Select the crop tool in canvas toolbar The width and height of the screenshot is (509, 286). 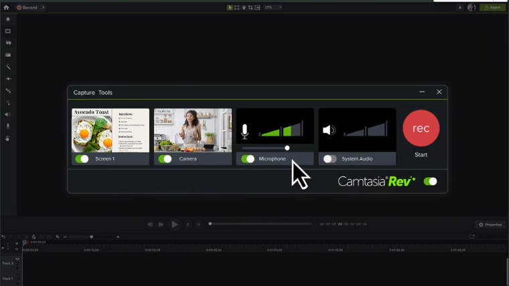click(250, 7)
